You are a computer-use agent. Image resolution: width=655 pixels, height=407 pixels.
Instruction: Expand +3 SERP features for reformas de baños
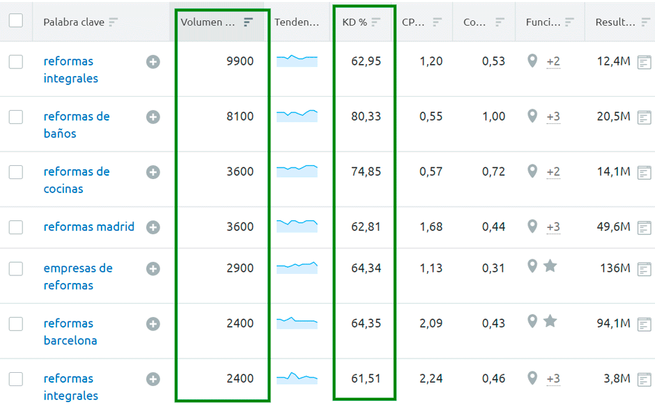(553, 117)
